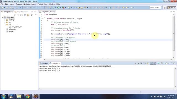The image size is (177, 99).
Task: Toggle Link with Editor in Navigator
Action: 28,15
